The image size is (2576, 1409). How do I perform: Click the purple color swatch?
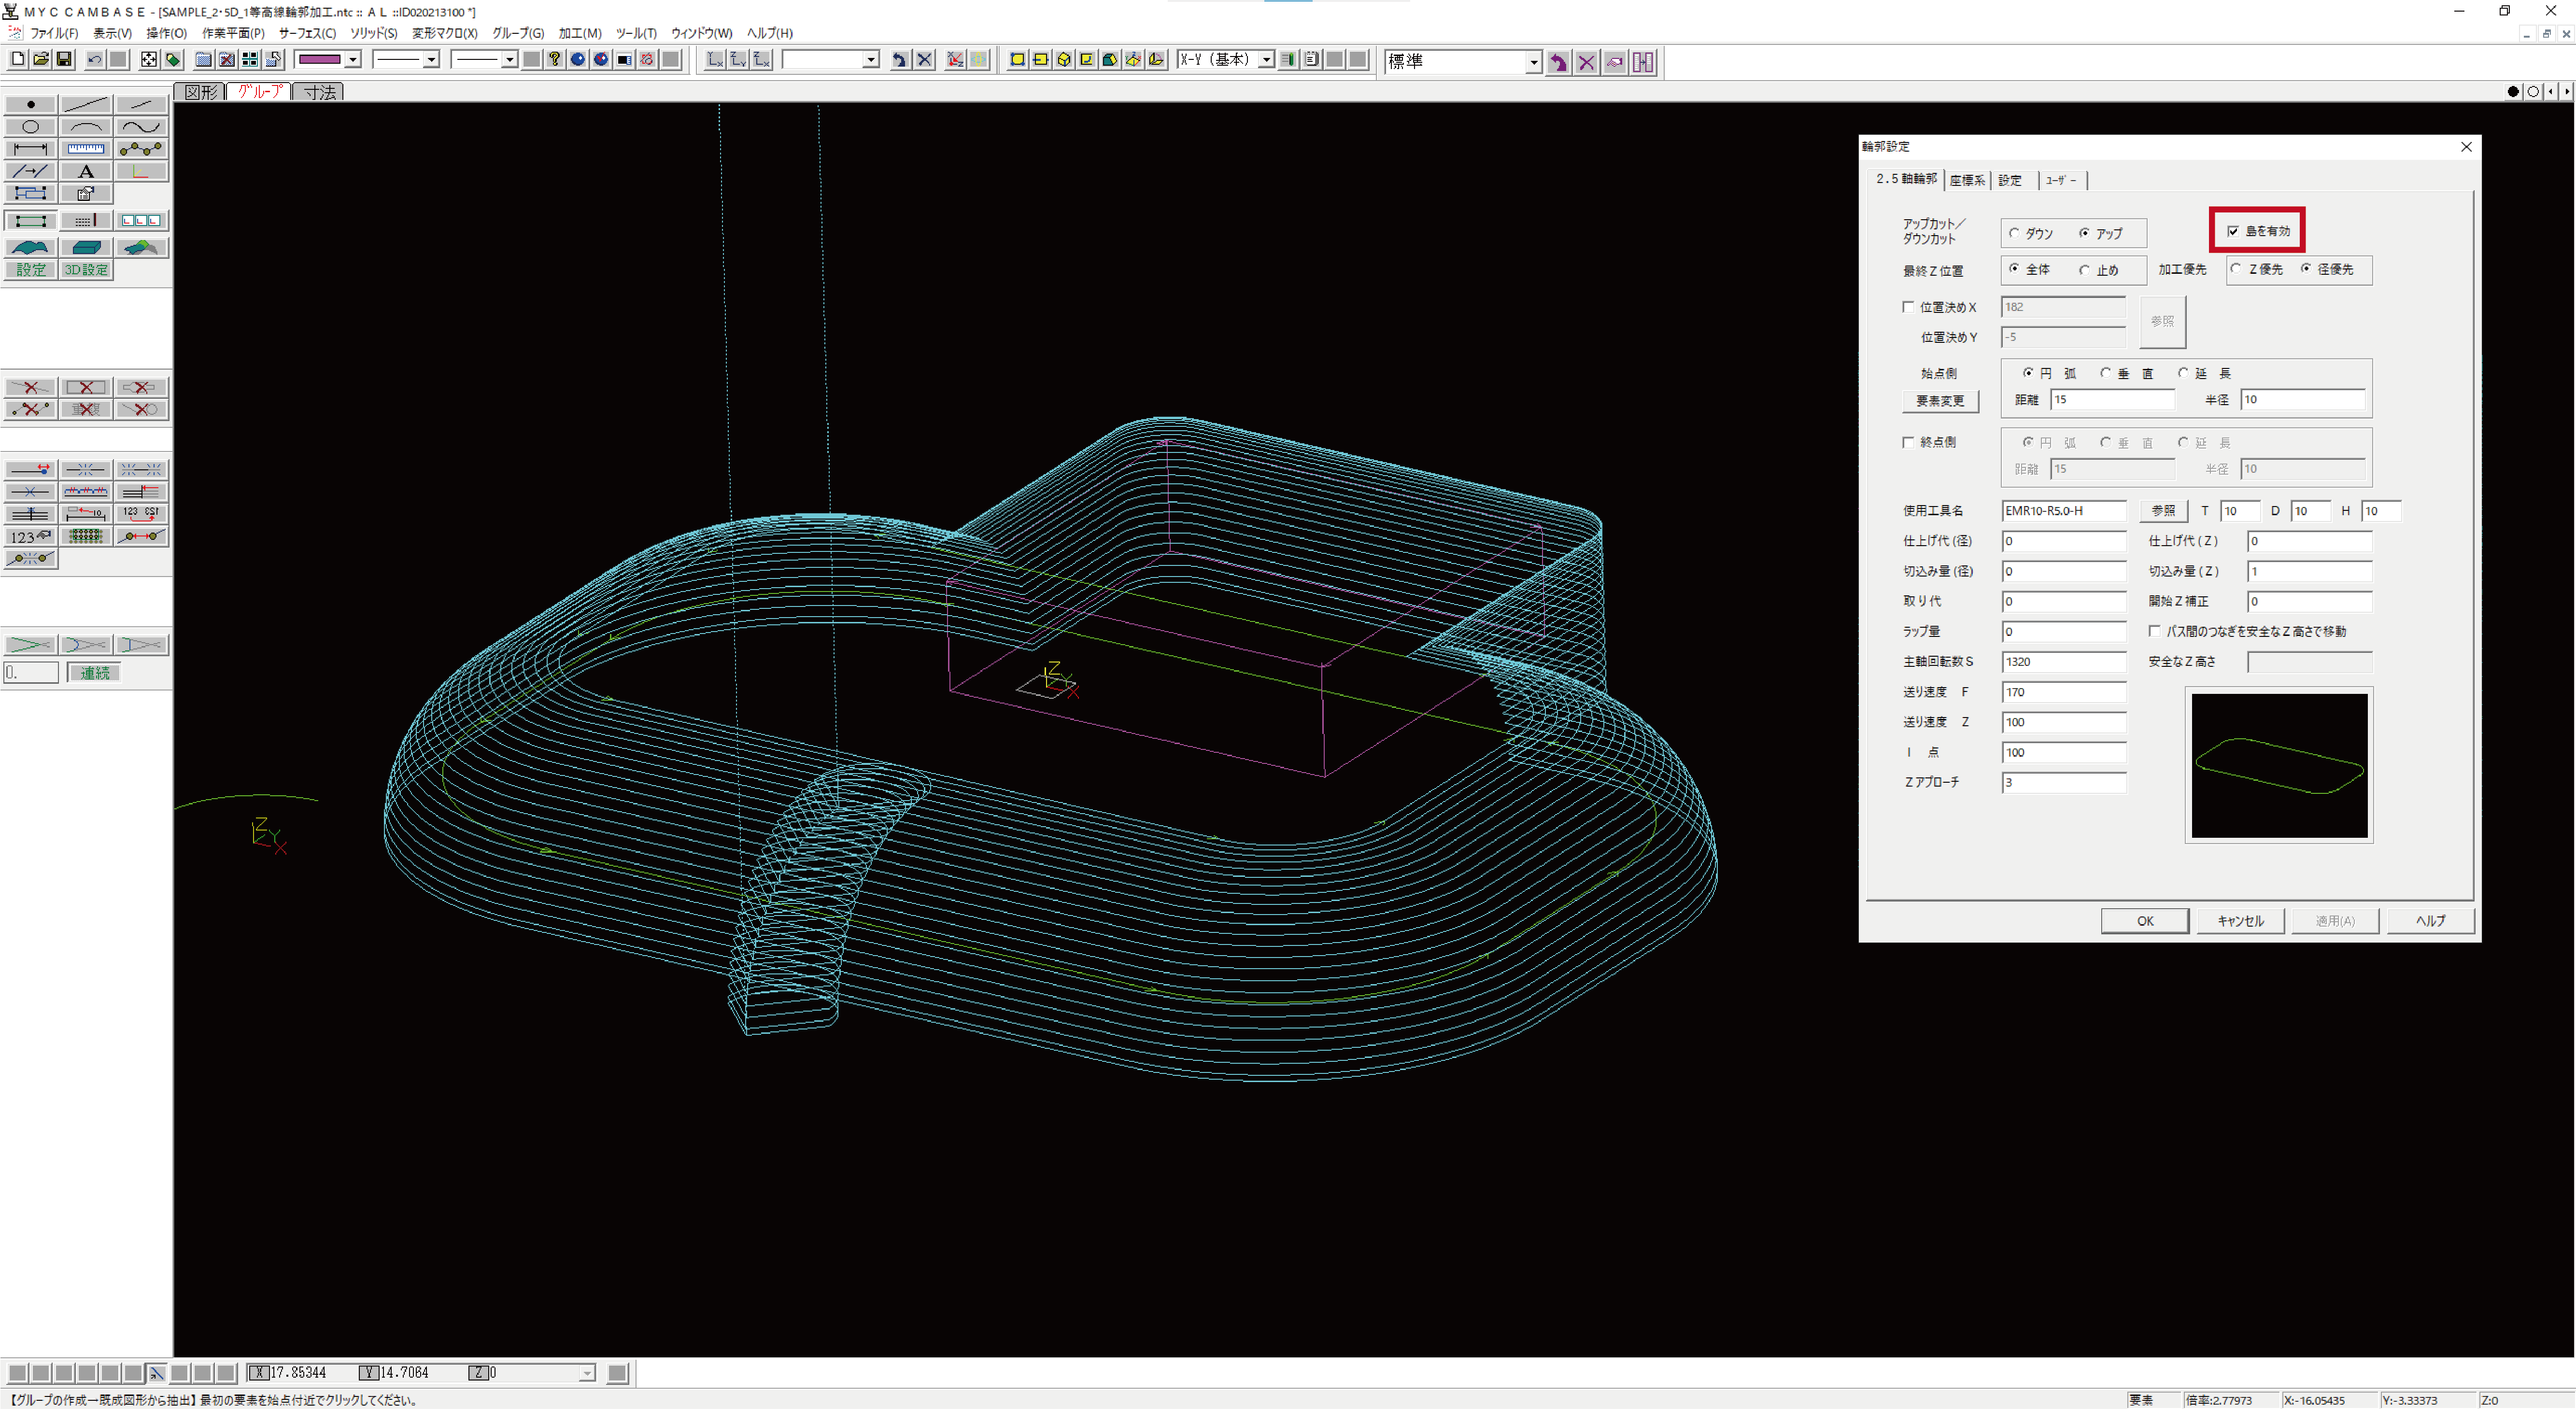(320, 60)
